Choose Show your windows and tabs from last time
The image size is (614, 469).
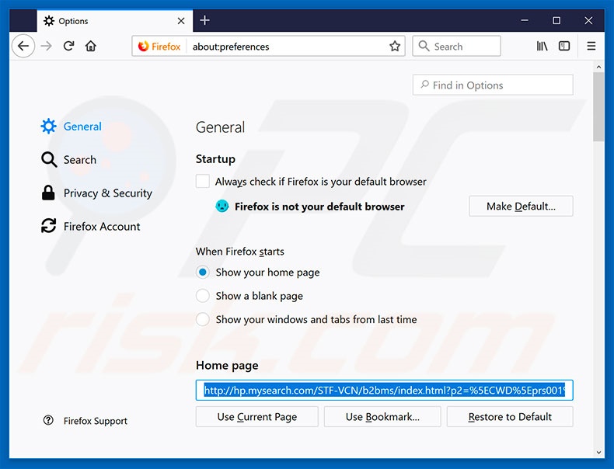point(203,319)
